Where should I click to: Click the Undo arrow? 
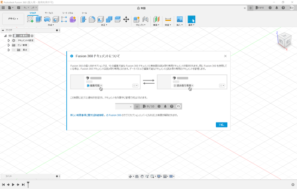pyautogui.click(x=25, y=8)
